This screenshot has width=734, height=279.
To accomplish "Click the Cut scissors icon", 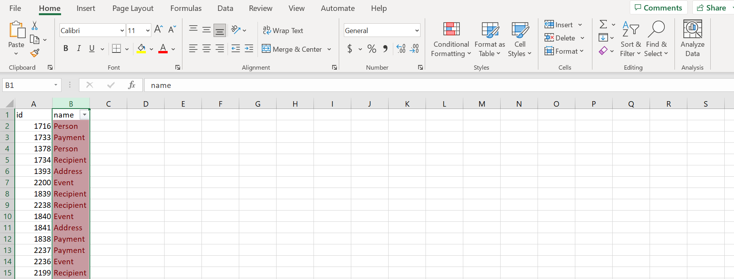I will pos(35,26).
